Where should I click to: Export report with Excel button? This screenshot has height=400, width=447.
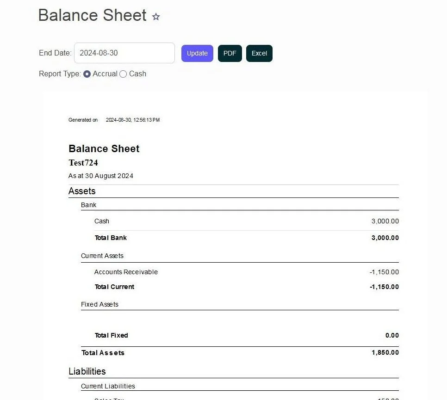(x=259, y=53)
